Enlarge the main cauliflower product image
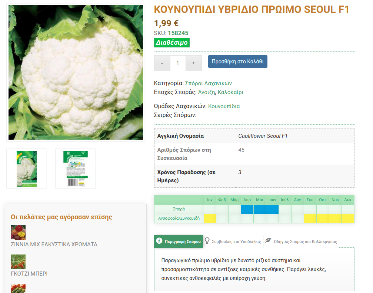373x293 pixels. 76,73
